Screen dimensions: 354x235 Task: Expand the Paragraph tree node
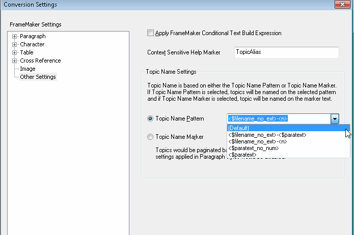click(x=14, y=36)
